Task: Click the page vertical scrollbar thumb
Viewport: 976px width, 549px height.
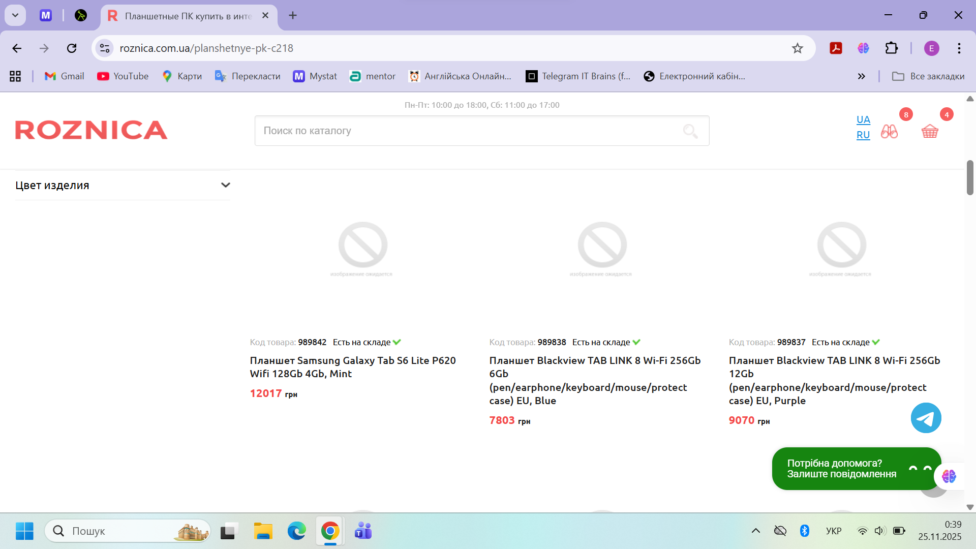Action: tap(970, 177)
